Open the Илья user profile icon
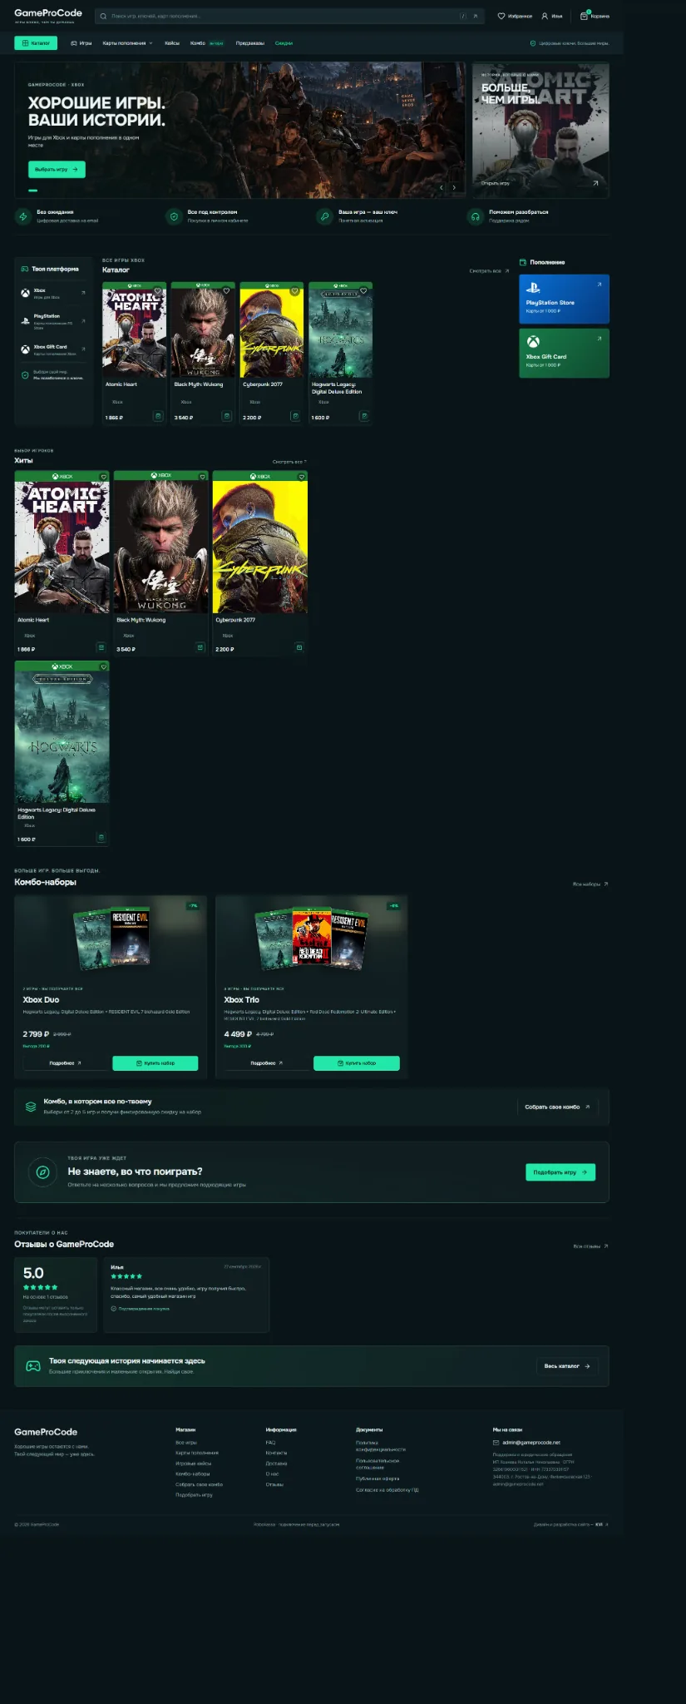 coord(552,16)
